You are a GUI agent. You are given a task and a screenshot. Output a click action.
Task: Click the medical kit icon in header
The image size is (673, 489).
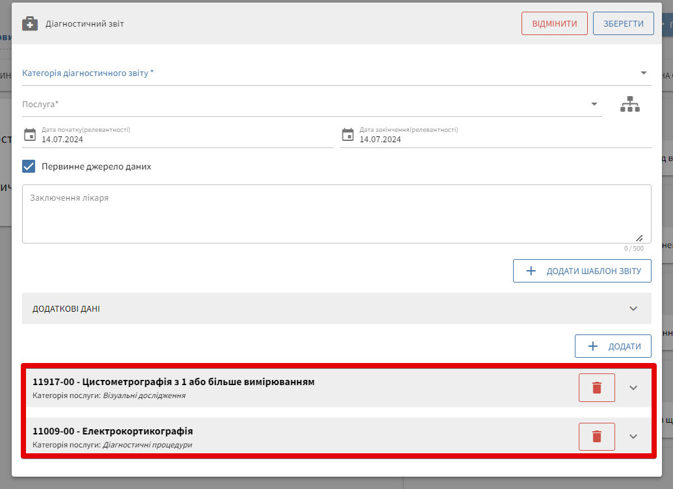(x=30, y=24)
